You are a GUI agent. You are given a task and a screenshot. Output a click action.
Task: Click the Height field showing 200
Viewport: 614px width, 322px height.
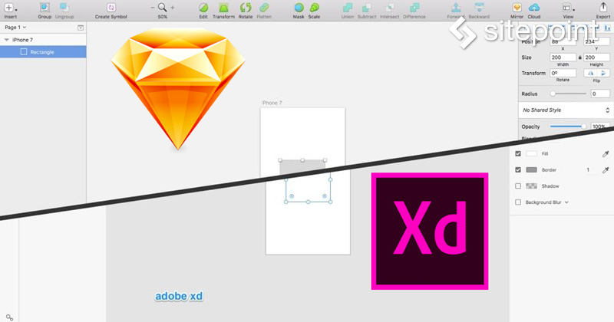coord(596,58)
